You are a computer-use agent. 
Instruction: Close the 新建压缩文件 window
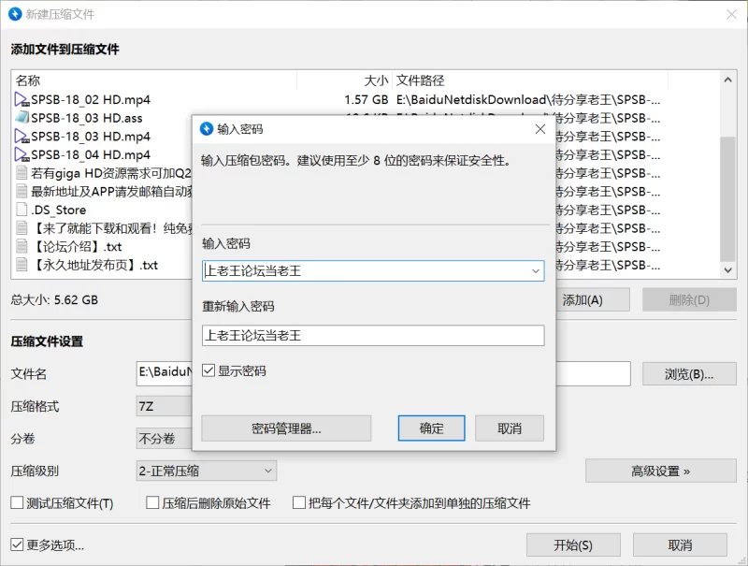pos(731,14)
